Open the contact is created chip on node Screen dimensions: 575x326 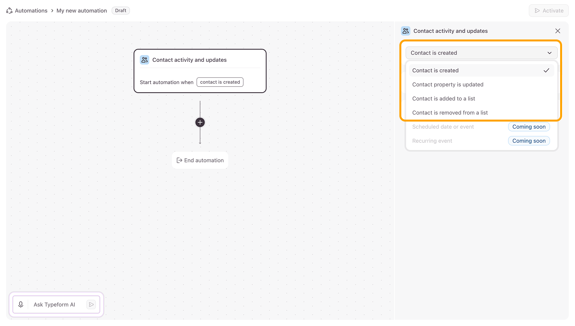[220, 82]
